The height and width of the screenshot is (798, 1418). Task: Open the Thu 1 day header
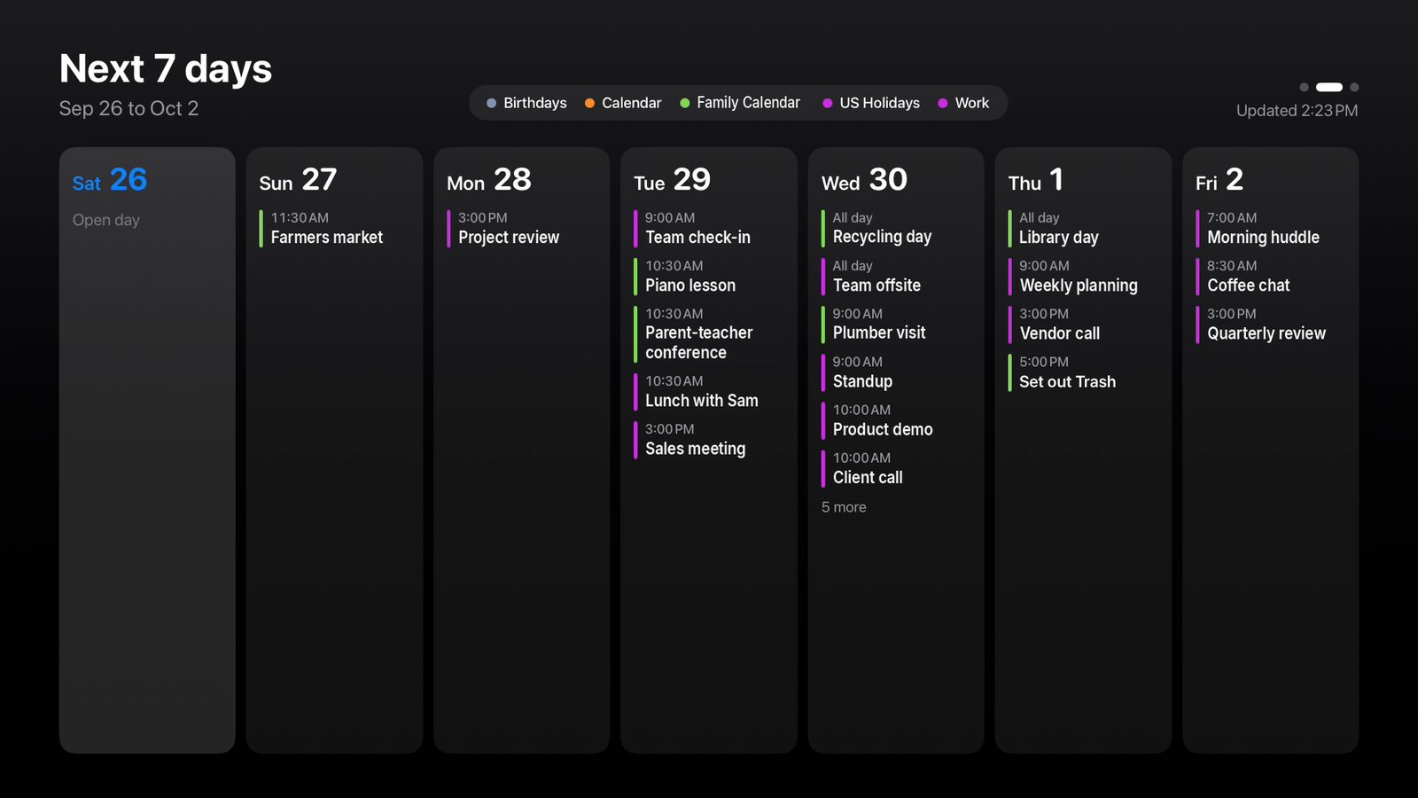point(1035,180)
